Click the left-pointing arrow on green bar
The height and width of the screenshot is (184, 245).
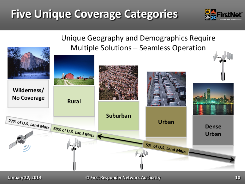pyautogui.click(x=120, y=140)
